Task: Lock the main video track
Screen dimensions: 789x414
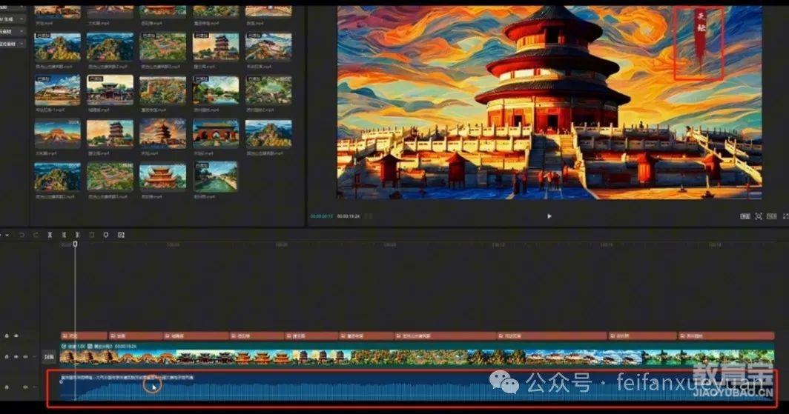Action: click(x=7, y=357)
